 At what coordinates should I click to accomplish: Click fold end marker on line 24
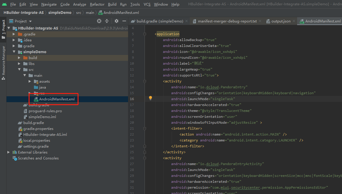pyautogui.click(x=145, y=146)
